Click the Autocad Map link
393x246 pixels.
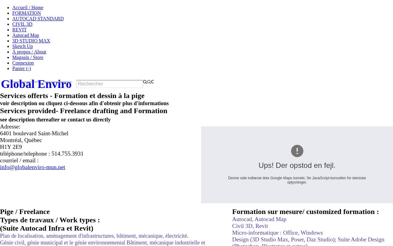(26, 35)
